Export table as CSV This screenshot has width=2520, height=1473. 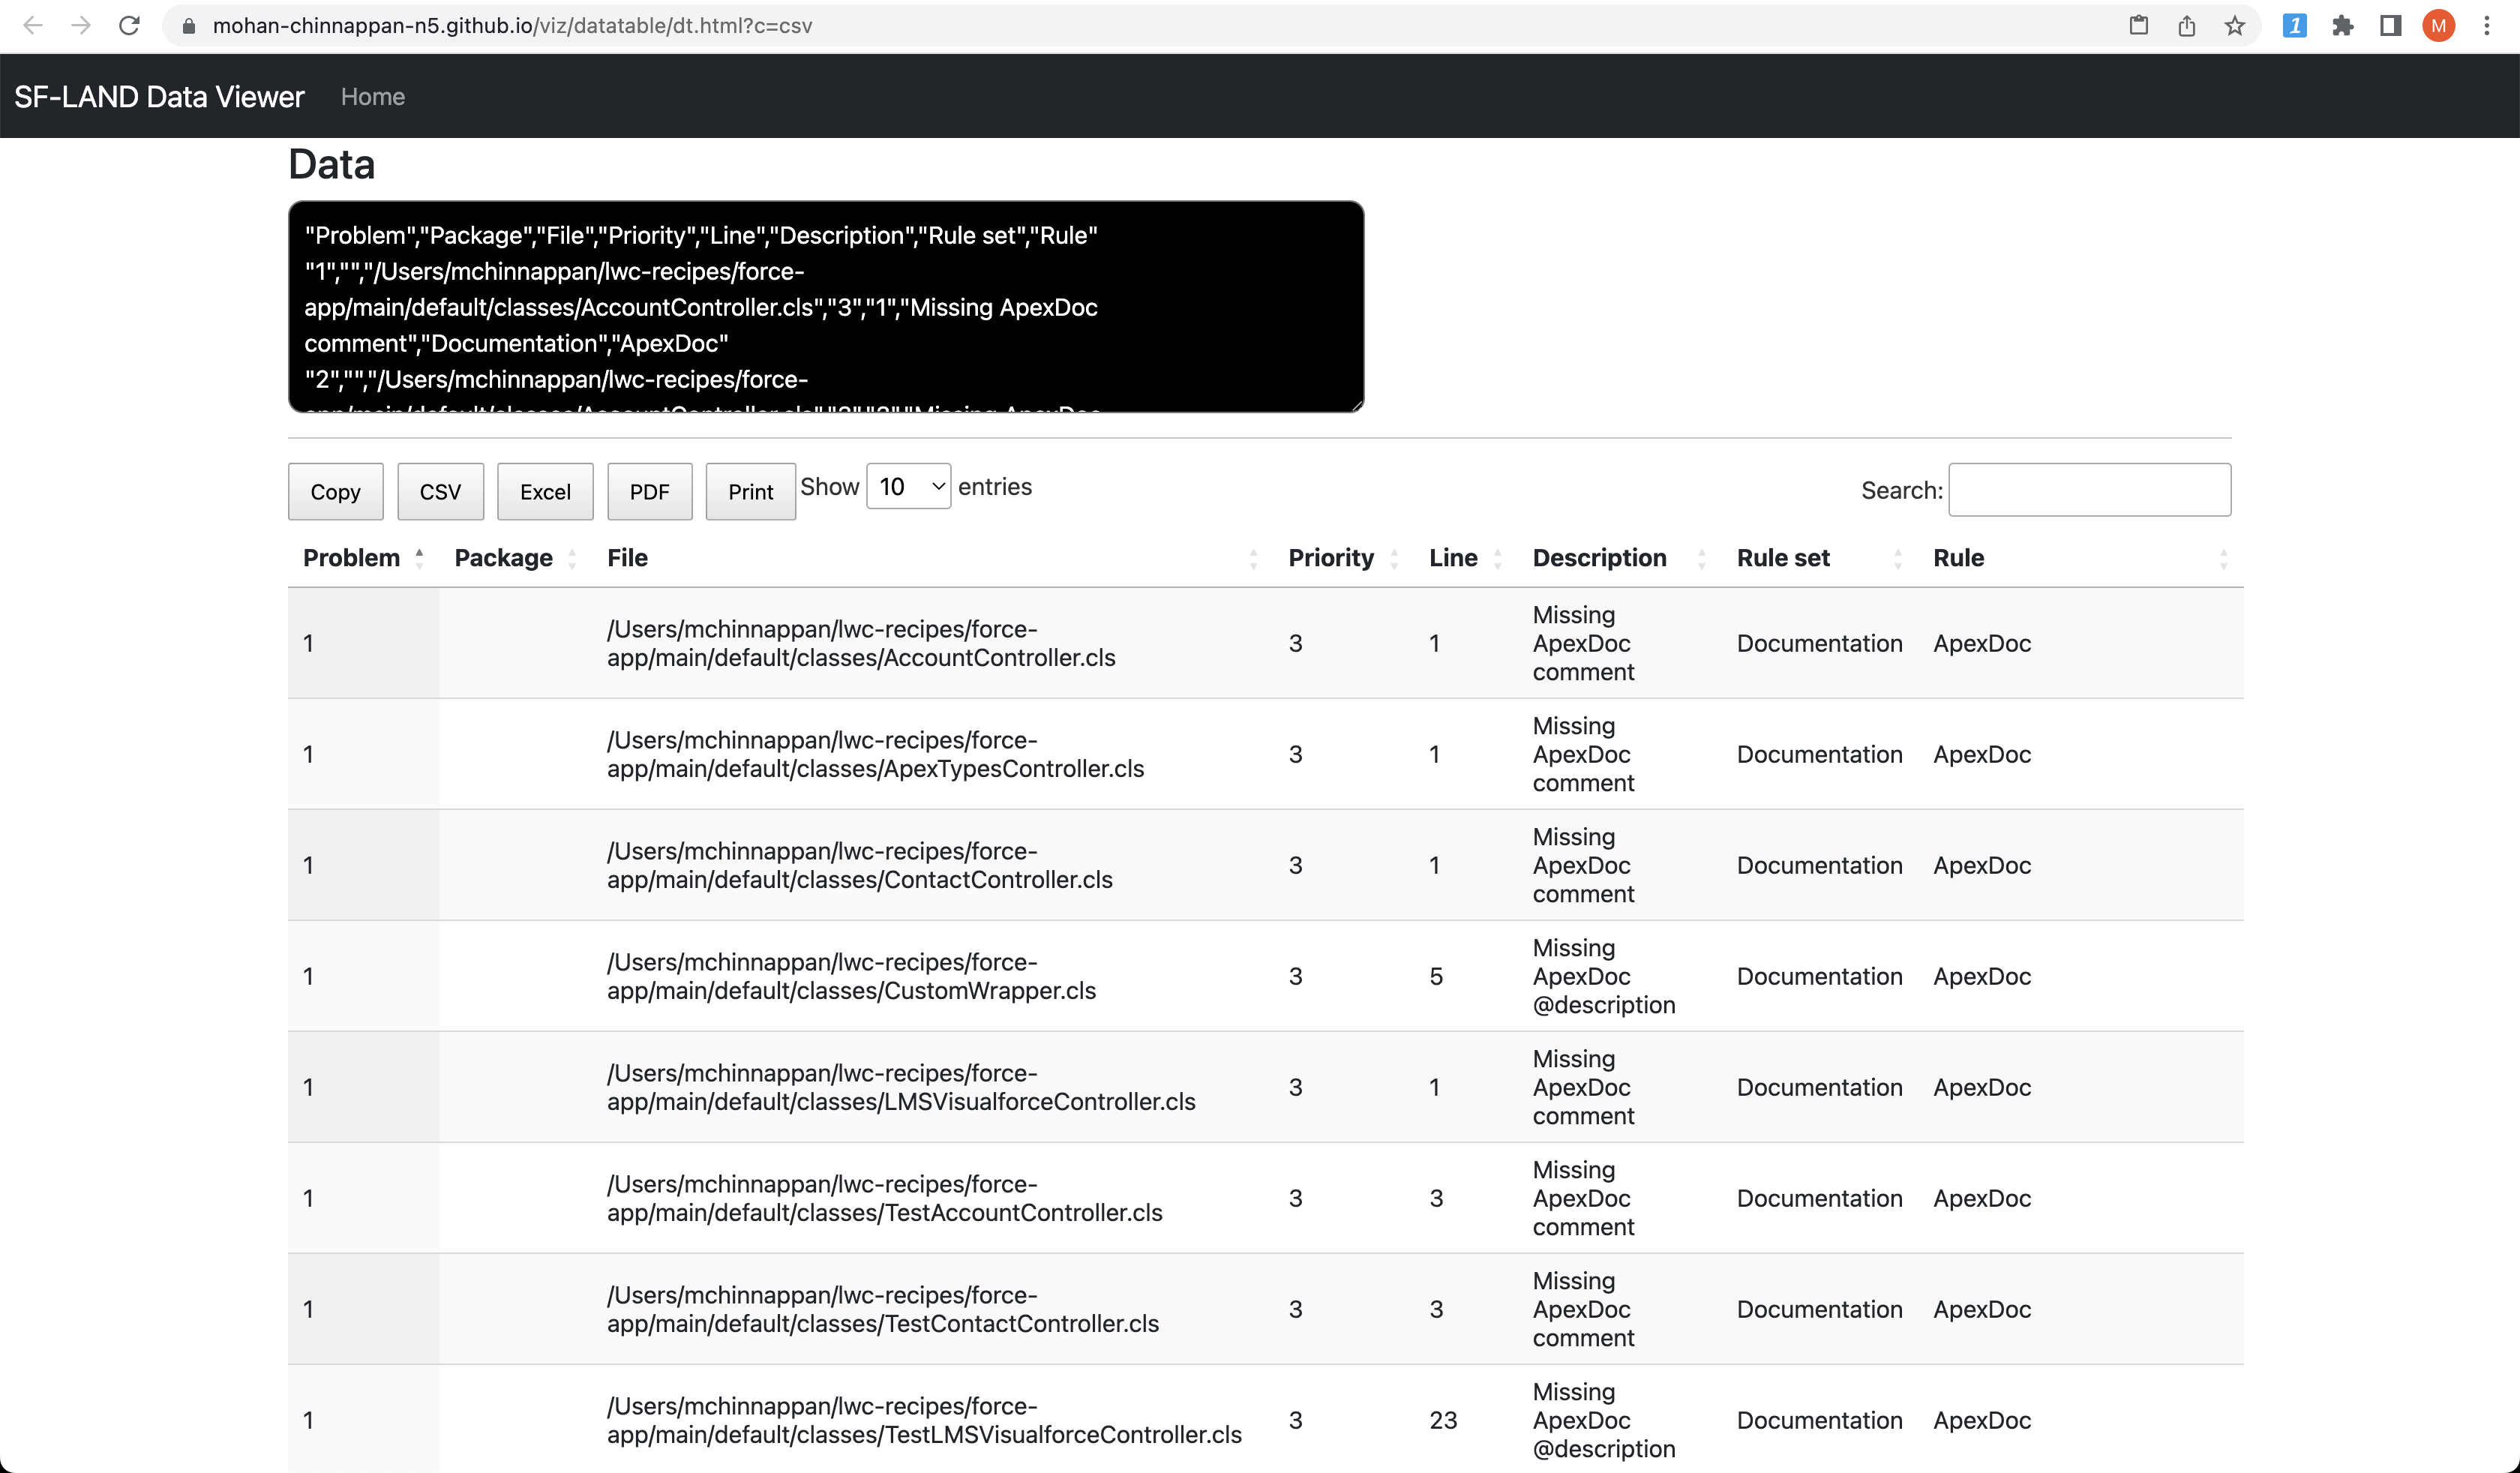point(441,491)
